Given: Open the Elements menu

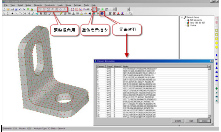Looking at the screenshot, I should [x=38, y=5].
